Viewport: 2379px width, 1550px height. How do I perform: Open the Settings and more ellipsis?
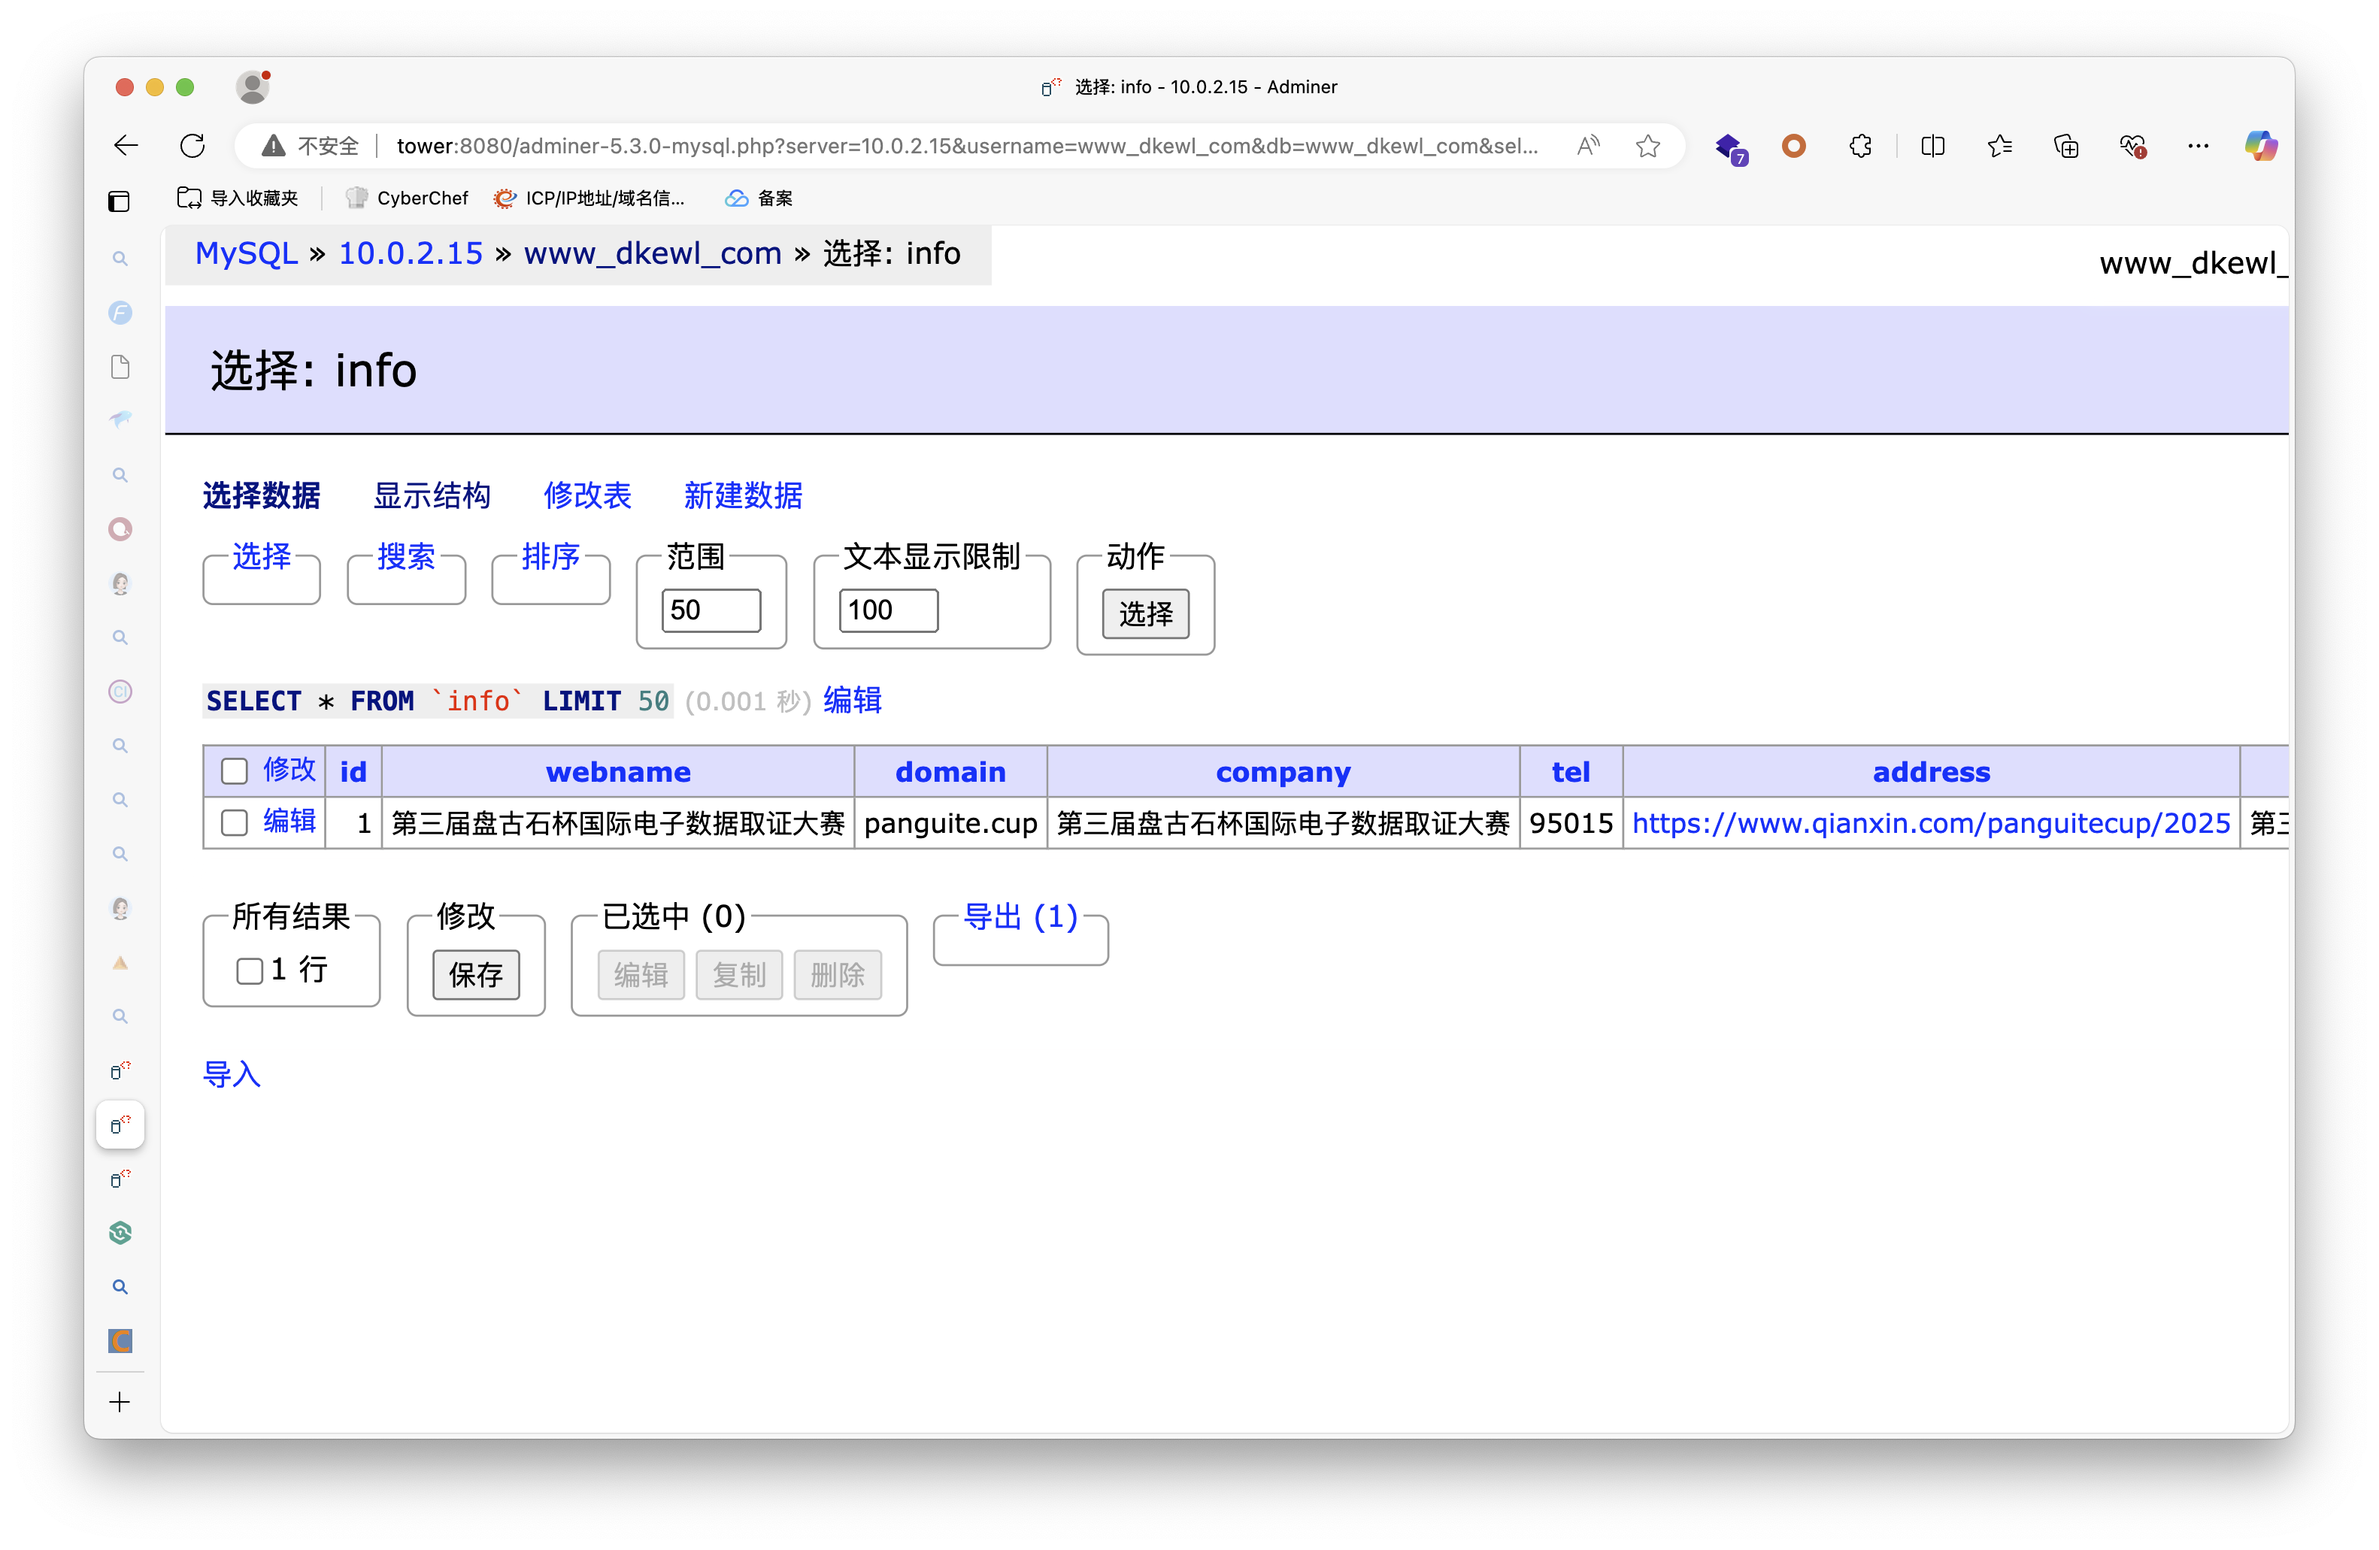click(2198, 146)
